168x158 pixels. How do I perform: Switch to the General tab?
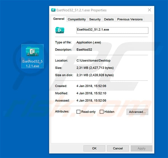pyautogui.click(x=59, y=19)
